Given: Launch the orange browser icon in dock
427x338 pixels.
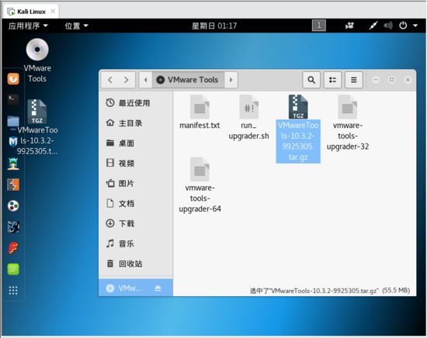Looking at the screenshot, I should (x=13, y=79).
